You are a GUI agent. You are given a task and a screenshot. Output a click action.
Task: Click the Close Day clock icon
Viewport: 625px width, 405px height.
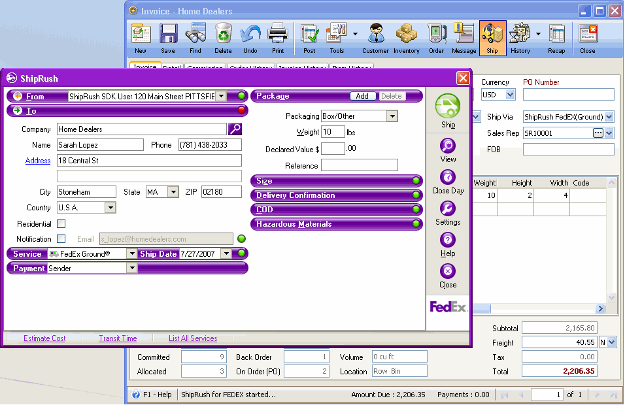pyautogui.click(x=448, y=177)
